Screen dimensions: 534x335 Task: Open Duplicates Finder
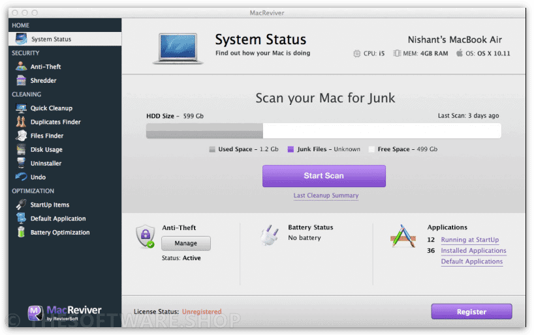click(65, 122)
